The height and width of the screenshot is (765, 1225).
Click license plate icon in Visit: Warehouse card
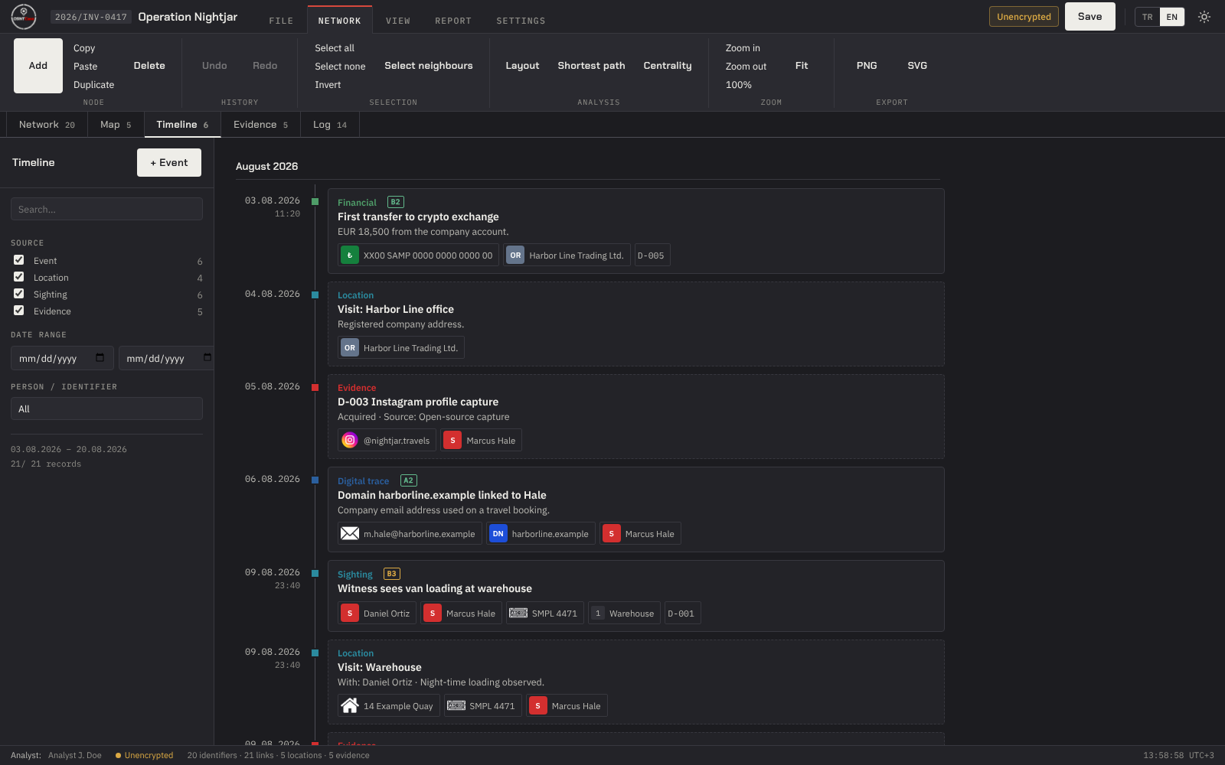click(456, 706)
